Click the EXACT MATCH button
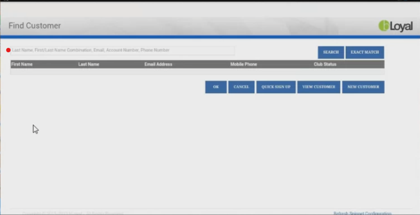The height and width of the screenshot is (215, 420). pyautogui.click(x=364, y=52)
